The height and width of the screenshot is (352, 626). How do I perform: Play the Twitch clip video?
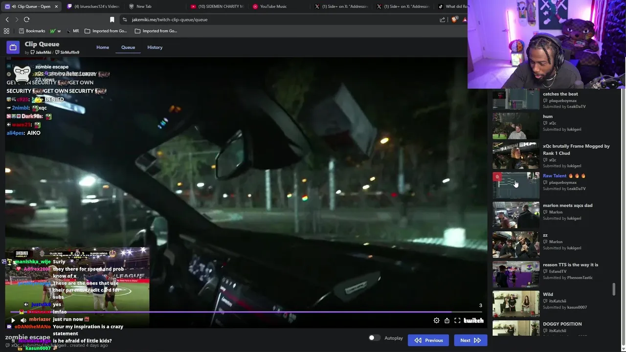13,321
